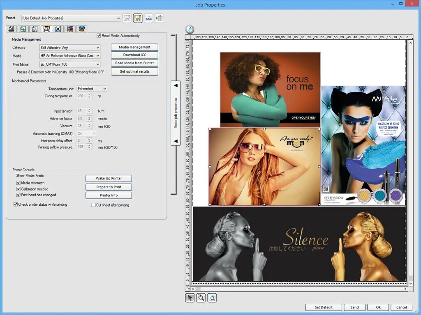Select the Silence please banner image in preview
Screen dimensions: 421x315
click(299, 244)
